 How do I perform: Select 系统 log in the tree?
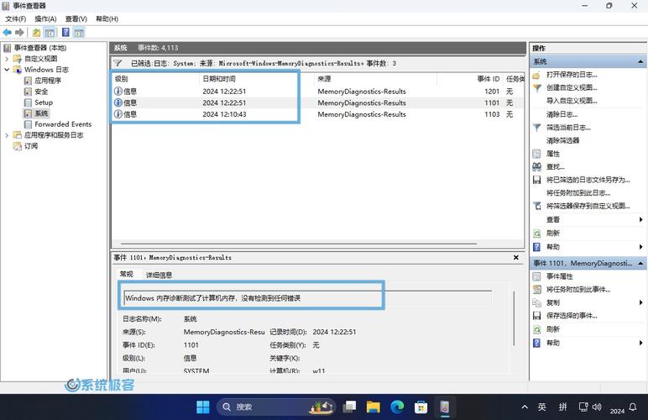click(41, 113)
